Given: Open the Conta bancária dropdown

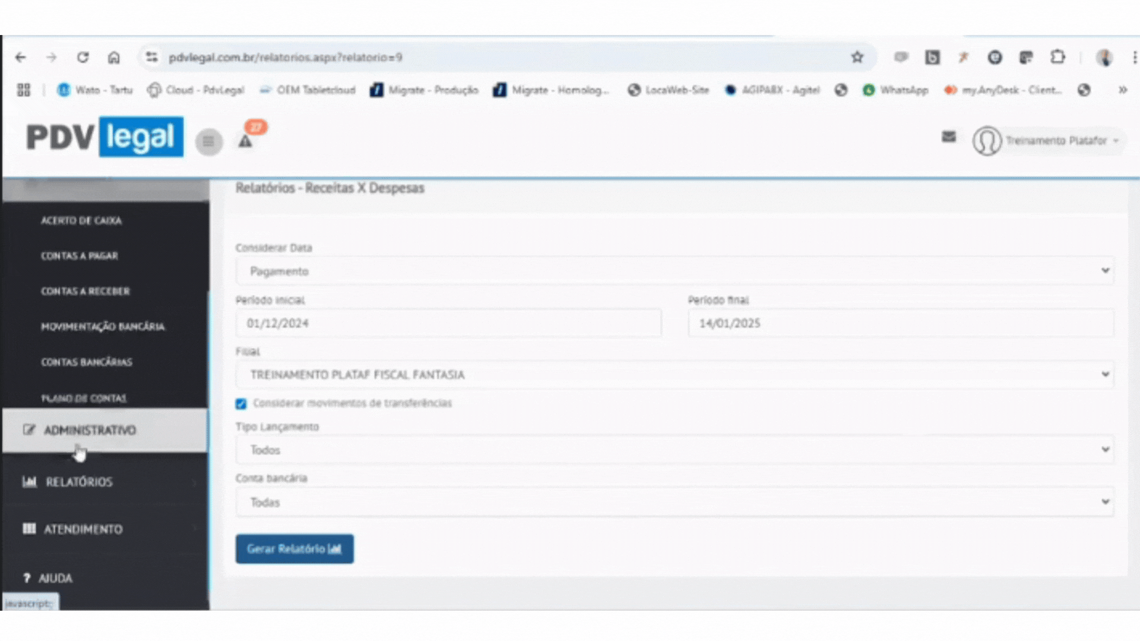Looking at the screenshot, I should pyautogui.click(x=674, y=502).
